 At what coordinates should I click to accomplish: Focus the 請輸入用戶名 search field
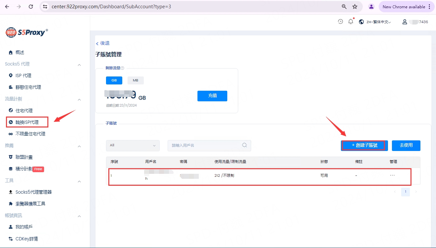coord(205,145)
